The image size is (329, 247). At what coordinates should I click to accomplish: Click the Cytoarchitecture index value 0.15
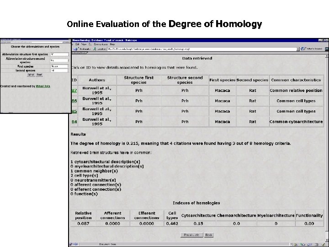pyautogui.click(x=198, y=224)
